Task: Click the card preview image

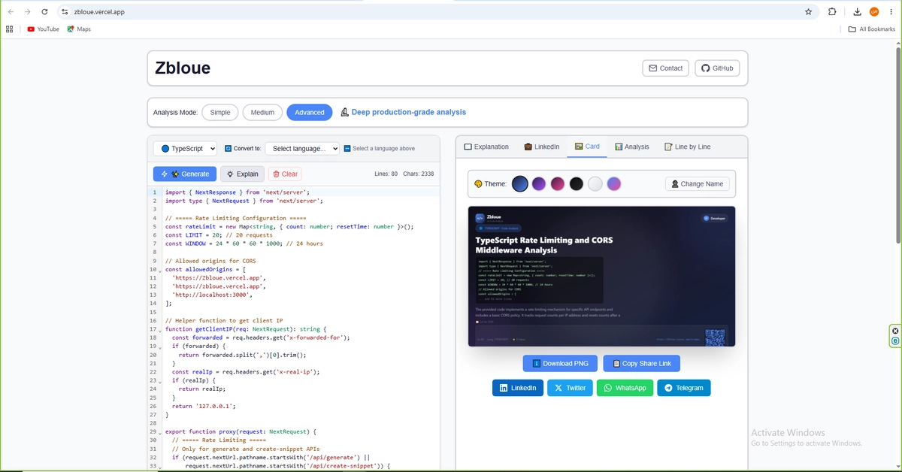Action: 601,276
